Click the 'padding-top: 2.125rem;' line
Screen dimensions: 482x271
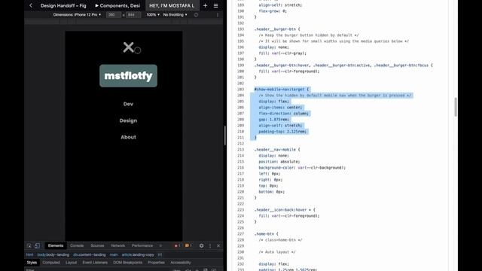(x=282, y=132)
